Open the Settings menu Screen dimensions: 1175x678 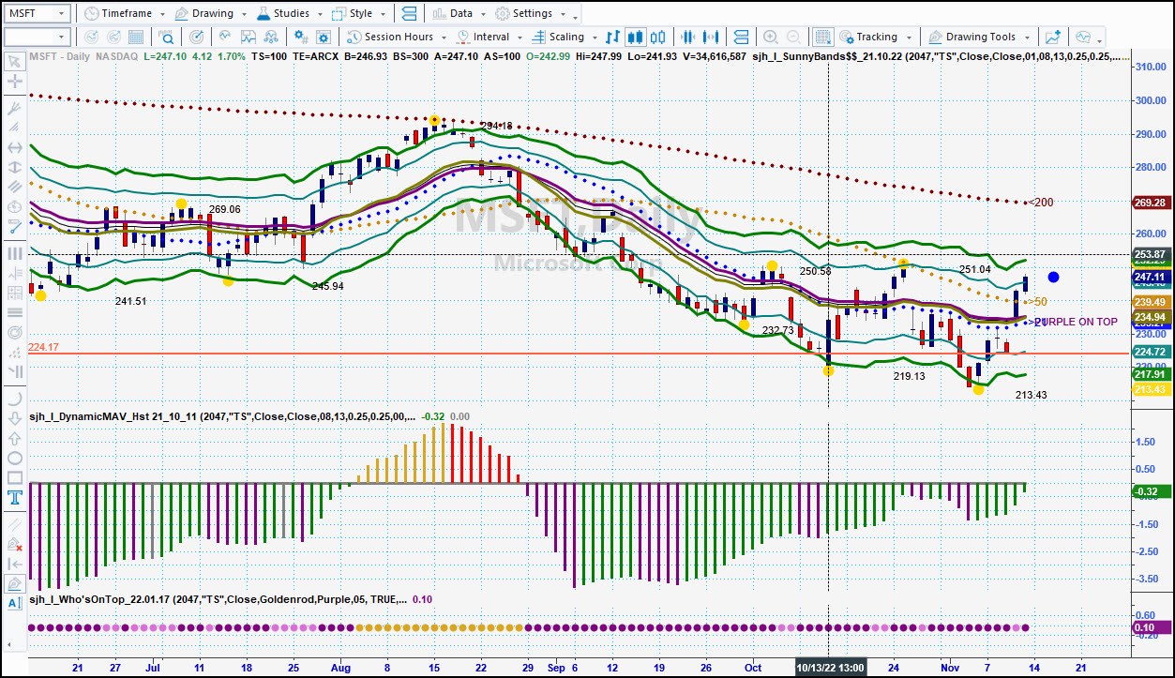pyautogui.click(x=532, y=14)
